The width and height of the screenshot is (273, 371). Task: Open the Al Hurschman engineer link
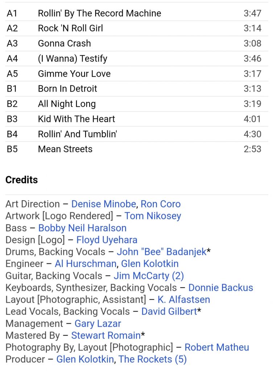pyautogui.click(x=86, y=264)
